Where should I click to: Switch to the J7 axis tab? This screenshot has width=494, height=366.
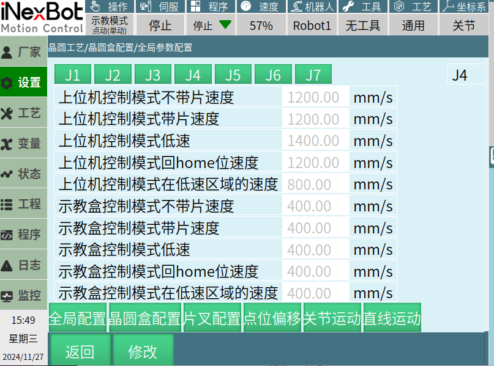[313, 75]
